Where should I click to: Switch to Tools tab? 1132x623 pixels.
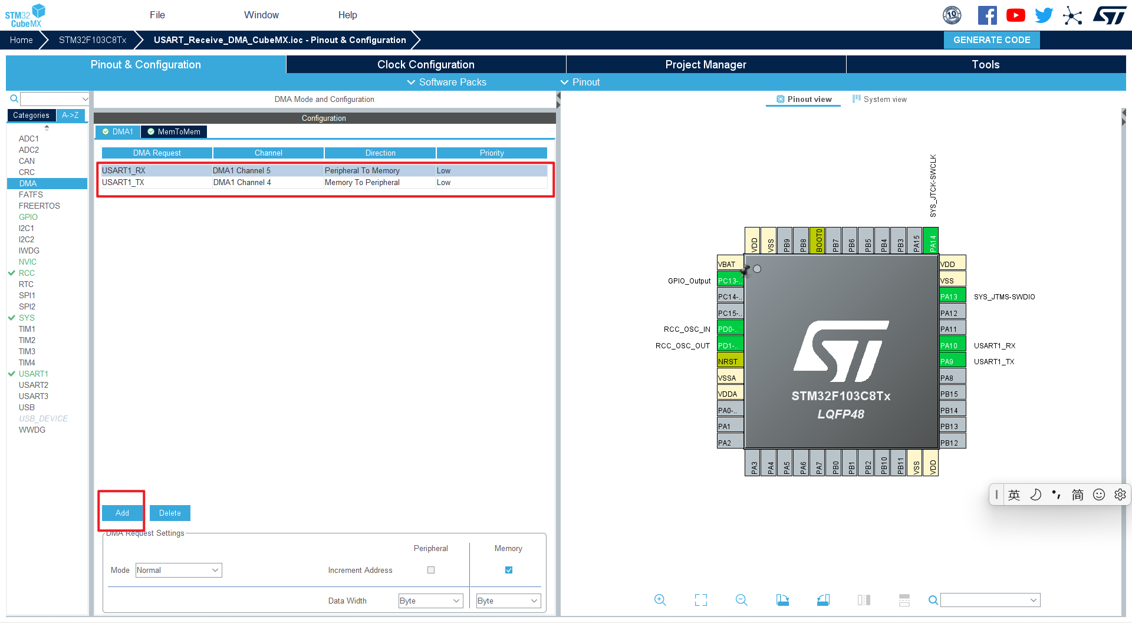pos(986,64)
